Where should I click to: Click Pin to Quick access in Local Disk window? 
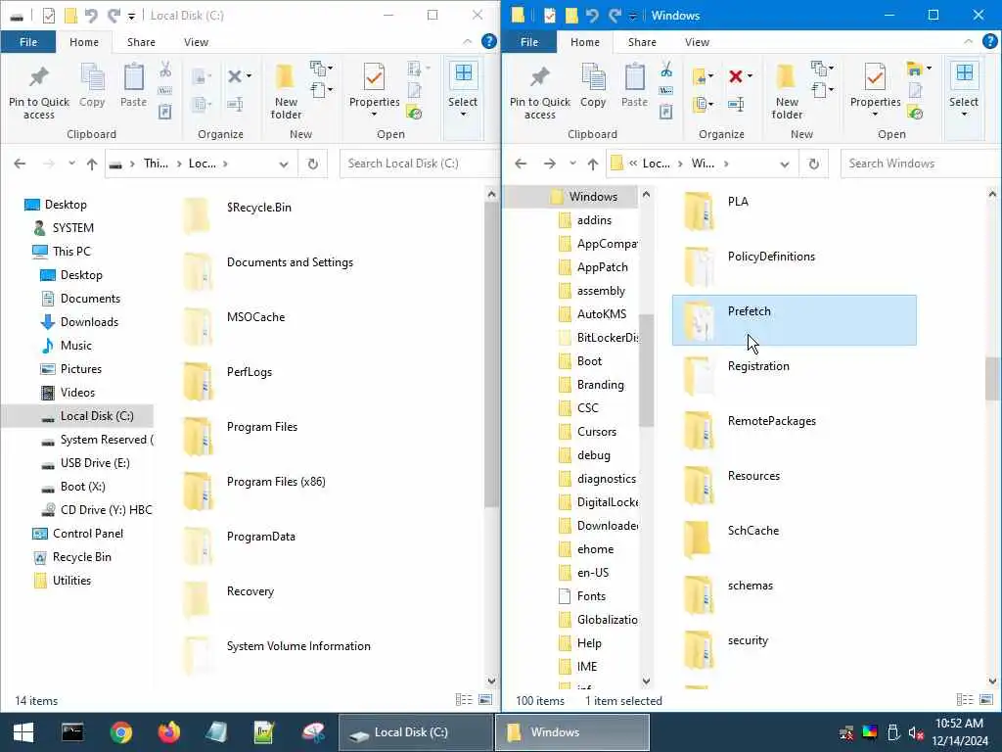pyautogui.click(x=38, y=91)
